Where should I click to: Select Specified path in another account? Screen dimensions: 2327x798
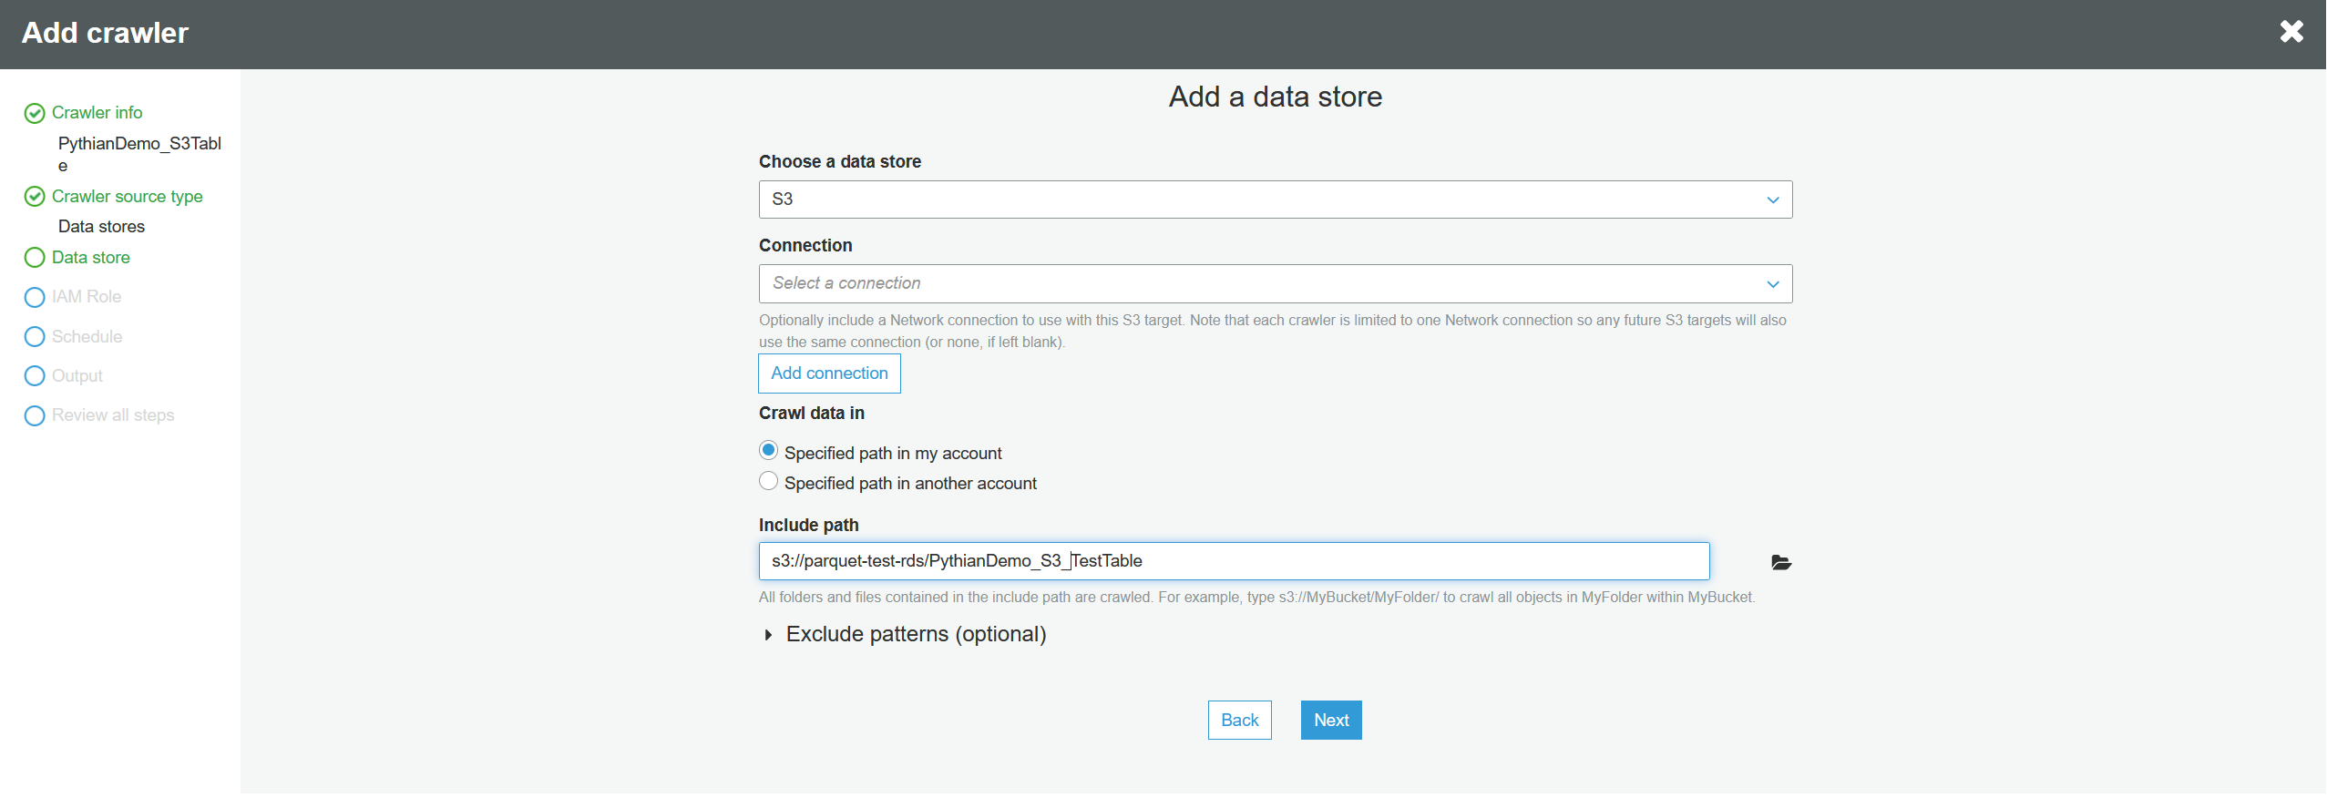coord(769,481)
